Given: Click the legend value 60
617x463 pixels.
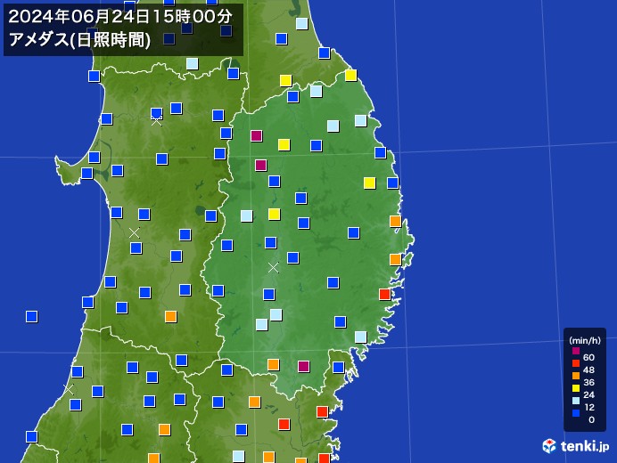Looking at the screenshot, I should [588, 357].
